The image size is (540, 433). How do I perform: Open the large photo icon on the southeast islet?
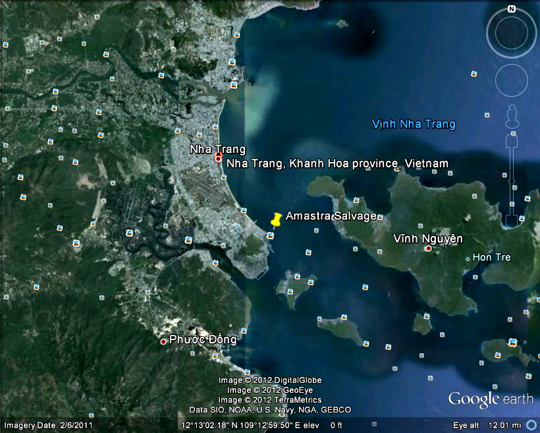tap(512, 343)
